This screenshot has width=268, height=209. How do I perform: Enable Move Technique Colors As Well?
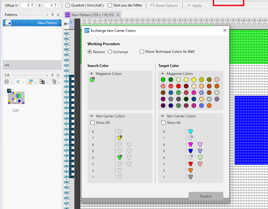tap(142, 52)
